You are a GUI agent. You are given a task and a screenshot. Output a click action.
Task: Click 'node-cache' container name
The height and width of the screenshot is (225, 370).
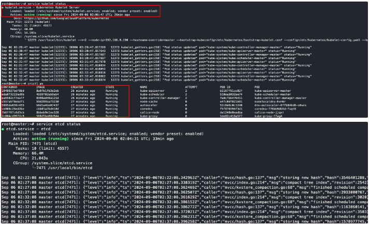pyautogui.click(x=149, y=102)
